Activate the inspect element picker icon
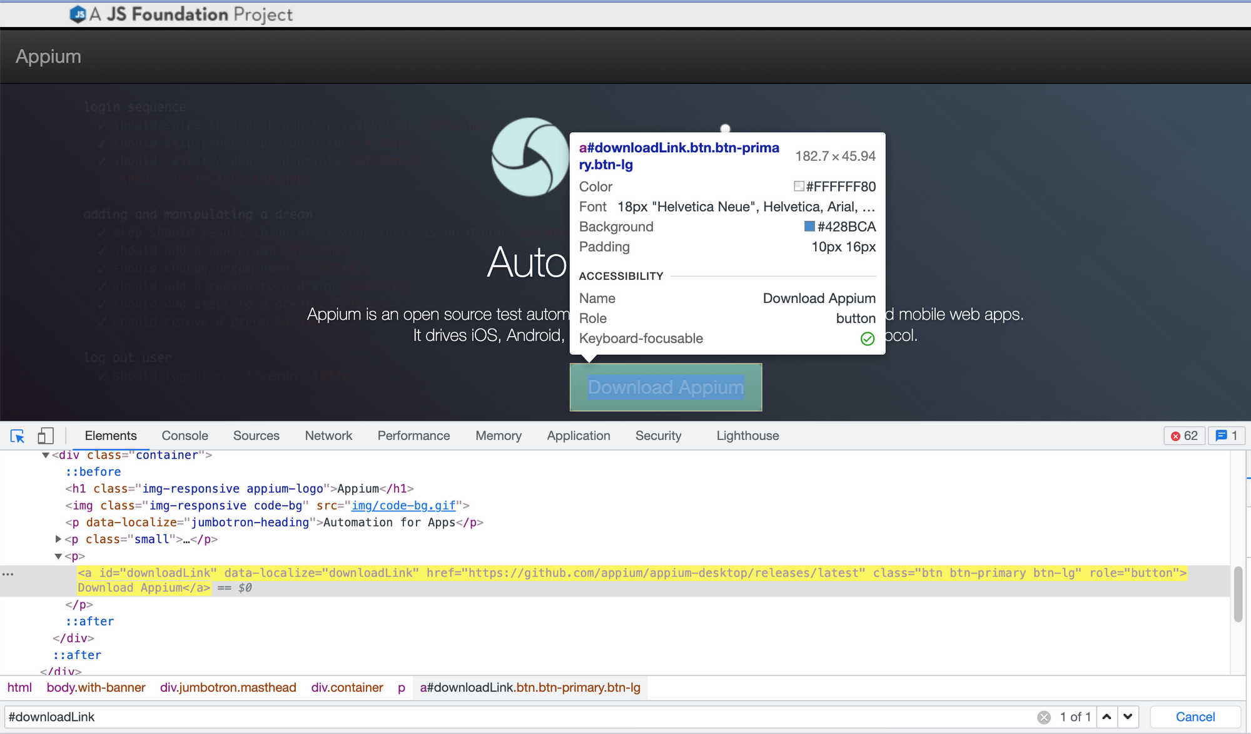The width and height of the screenshot is (1251, 734). point(18,436)
